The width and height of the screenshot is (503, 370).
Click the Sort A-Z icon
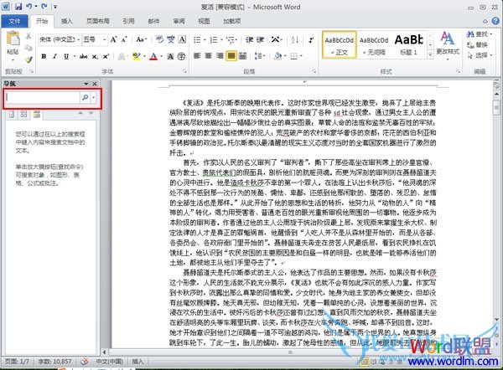295,39
